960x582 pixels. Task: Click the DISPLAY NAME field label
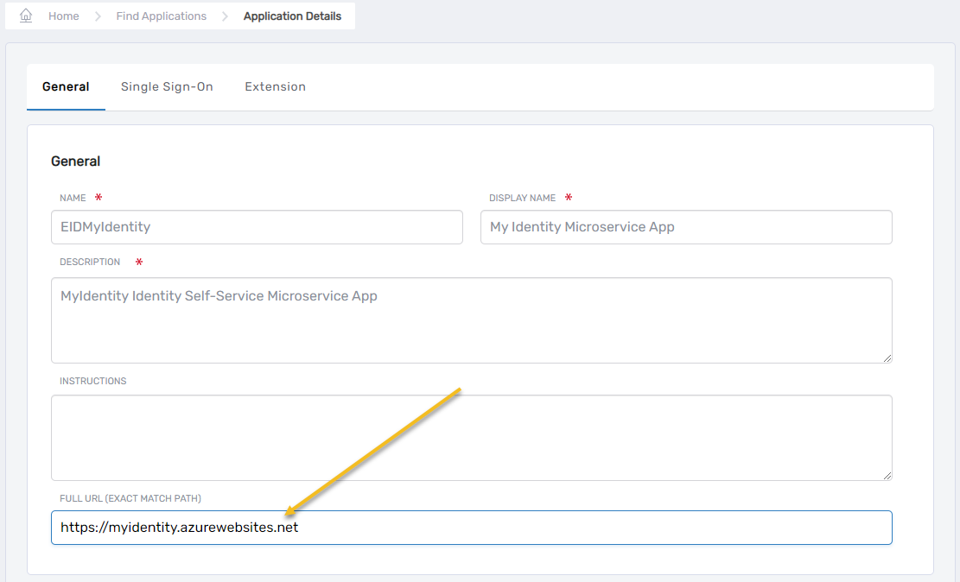point(522,198)
